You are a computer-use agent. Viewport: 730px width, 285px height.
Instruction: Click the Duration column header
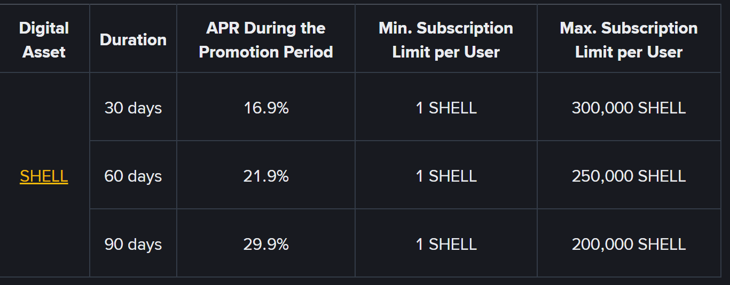pyautogui.click(x=133, y=40)
